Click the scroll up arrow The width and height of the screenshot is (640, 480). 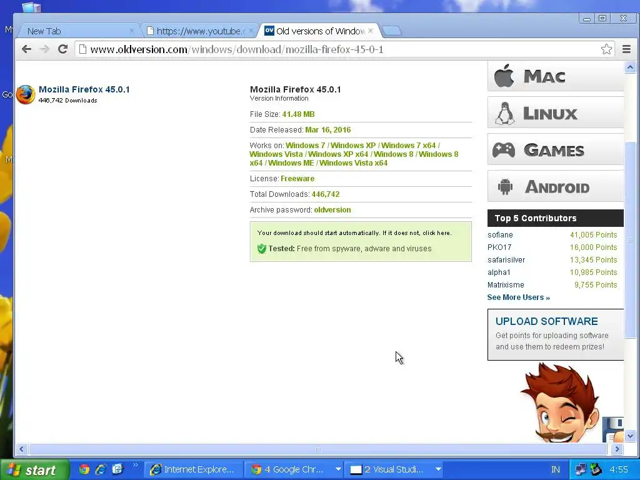[630, 67]
